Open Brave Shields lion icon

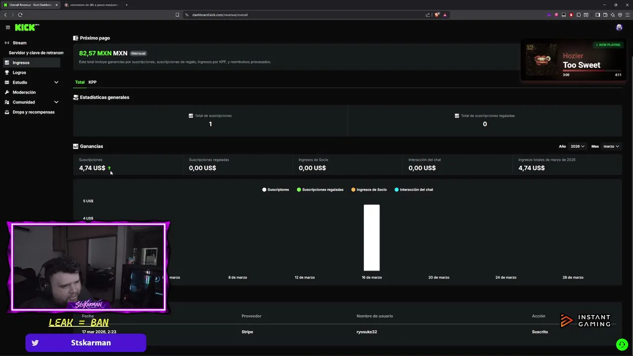[x=437, y=15]
